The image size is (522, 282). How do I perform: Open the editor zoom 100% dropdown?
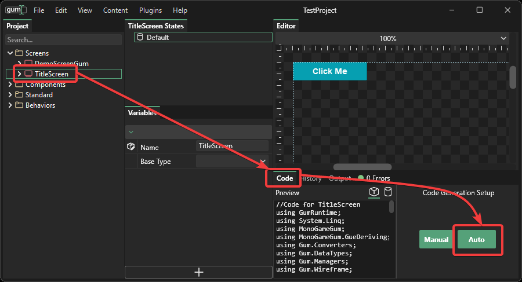click(x=503, y=39)
